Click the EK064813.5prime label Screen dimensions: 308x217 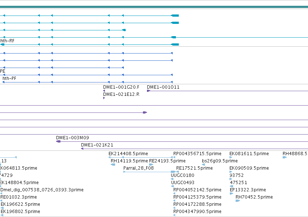[18, 168]
